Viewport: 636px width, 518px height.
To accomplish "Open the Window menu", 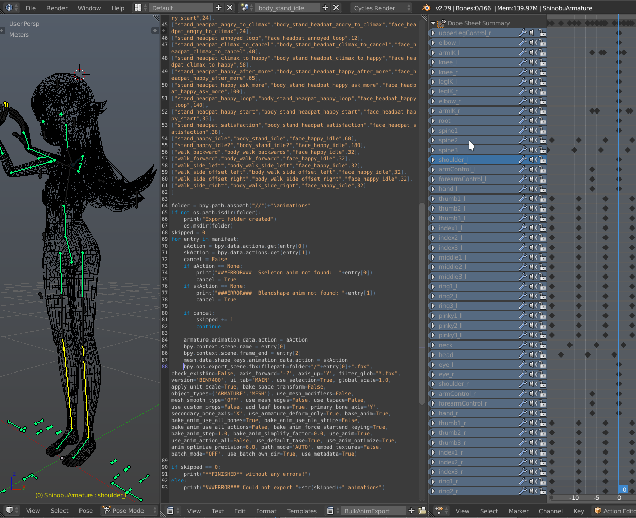I will [x=89, y=8].
